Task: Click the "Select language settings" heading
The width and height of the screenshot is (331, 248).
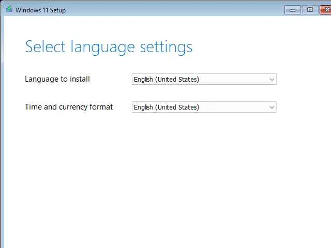Action: [x=109, y=47]
